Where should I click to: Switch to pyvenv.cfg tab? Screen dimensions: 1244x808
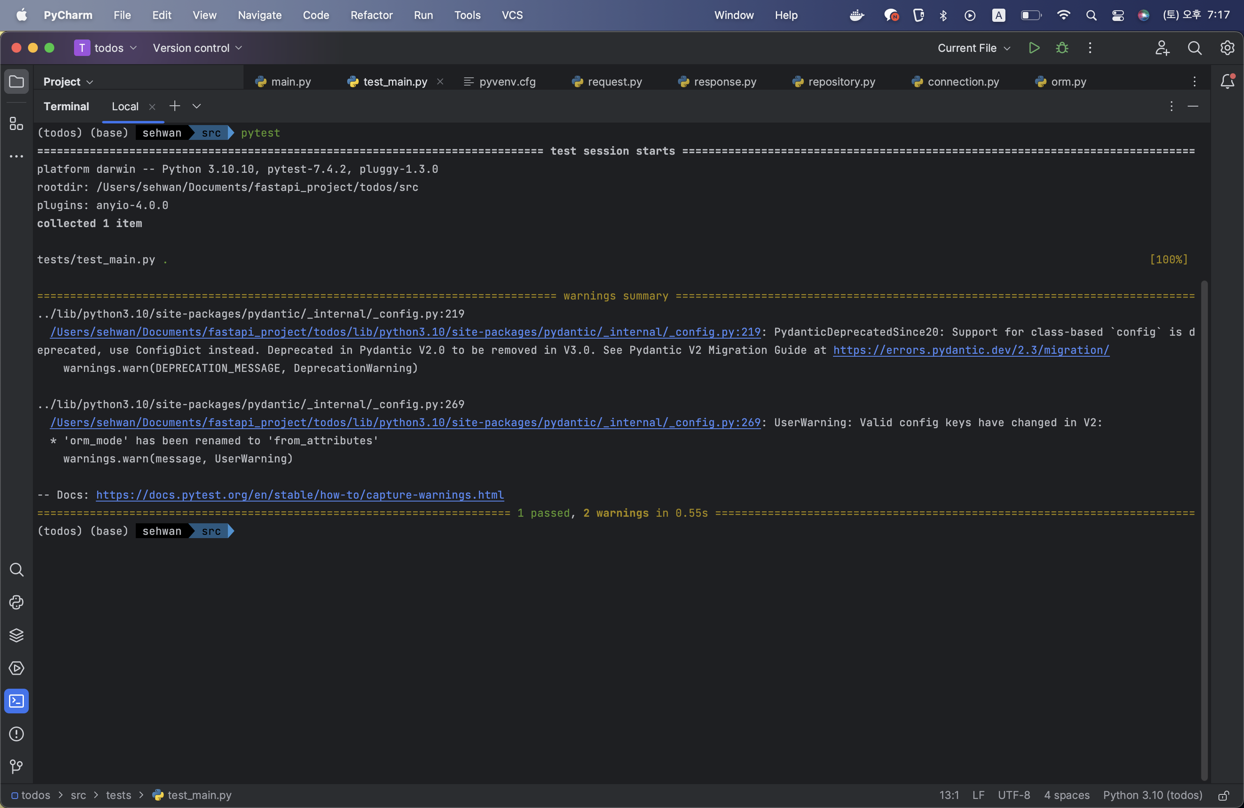[x=500, y=81]
